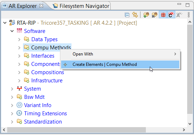Viewport: 194px width, 135px height.
Task: Select the Infrastructure item
Action: (x=47, y=81)
